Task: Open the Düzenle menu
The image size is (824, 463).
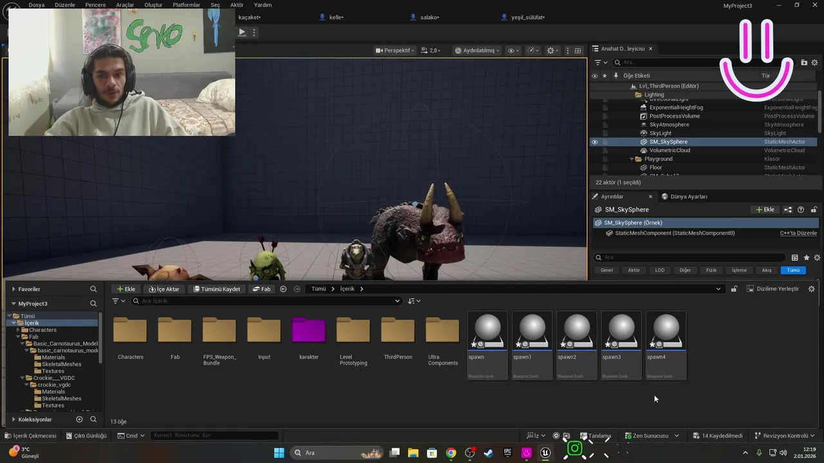Action: (x=65, y=5)
